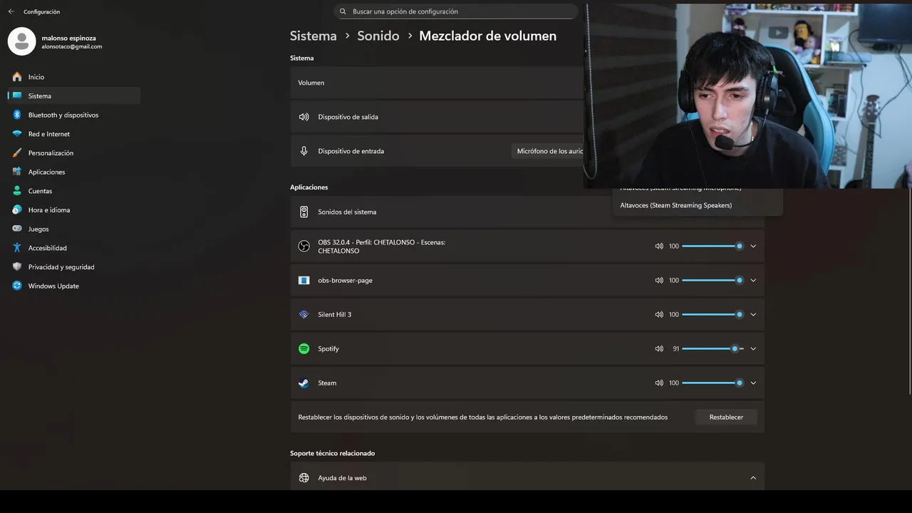Viewport: 912px width, 513px height.
Task: Navigate to Sistema in the breadcrumb
Action: click(x=313, y=36)
